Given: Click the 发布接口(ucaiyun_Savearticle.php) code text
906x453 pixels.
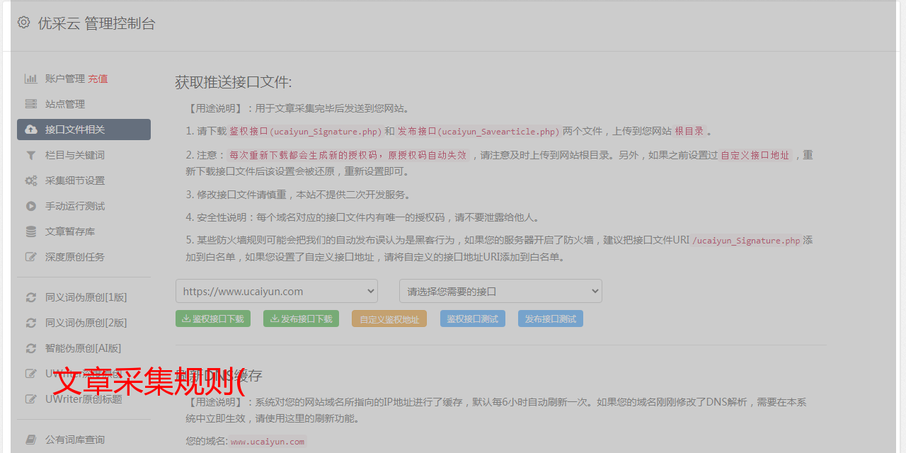Looking at the screenshot, I should click(478, 131).
